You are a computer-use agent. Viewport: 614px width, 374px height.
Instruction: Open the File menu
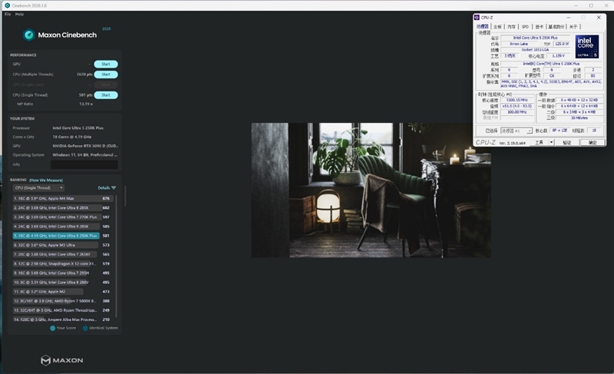pyautogui.click(x=8, y=14)
